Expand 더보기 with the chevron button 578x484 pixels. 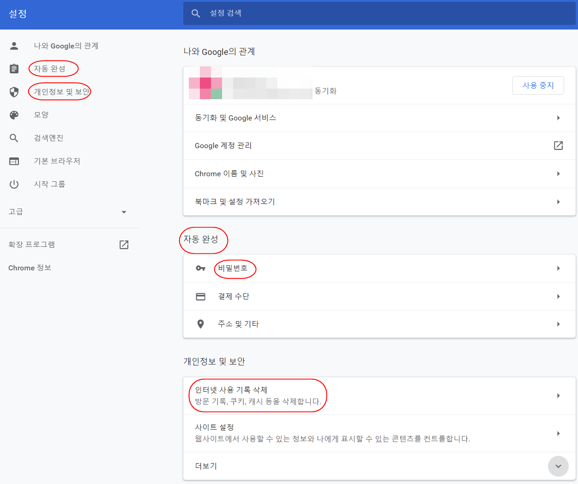pos(558,466)
